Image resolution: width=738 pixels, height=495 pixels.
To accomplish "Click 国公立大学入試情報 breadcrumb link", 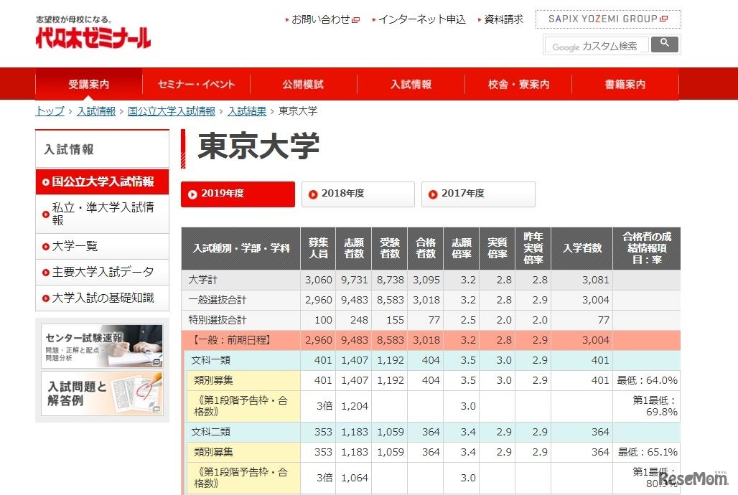I will point(171,111).
